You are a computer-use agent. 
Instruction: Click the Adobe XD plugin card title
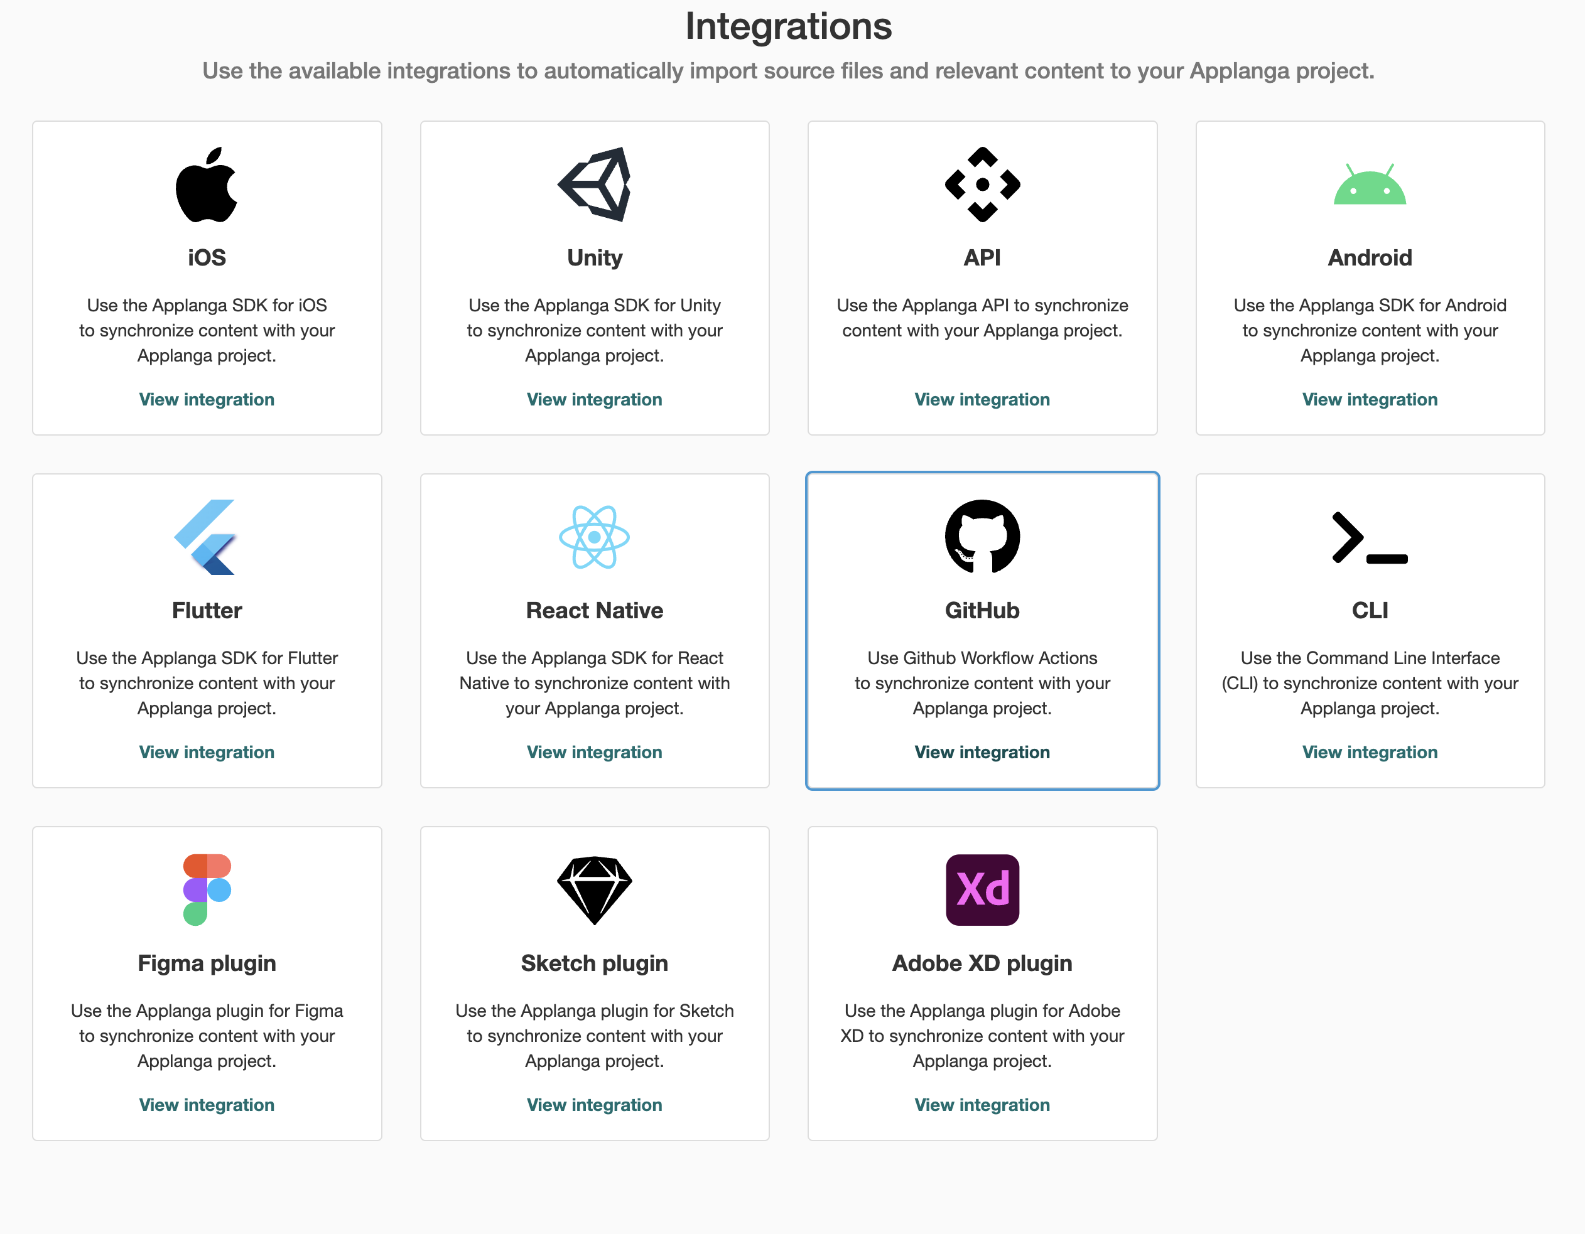[982, 963]
